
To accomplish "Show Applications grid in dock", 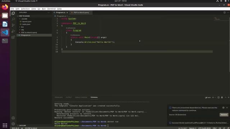I will click(x=5, y=125).
